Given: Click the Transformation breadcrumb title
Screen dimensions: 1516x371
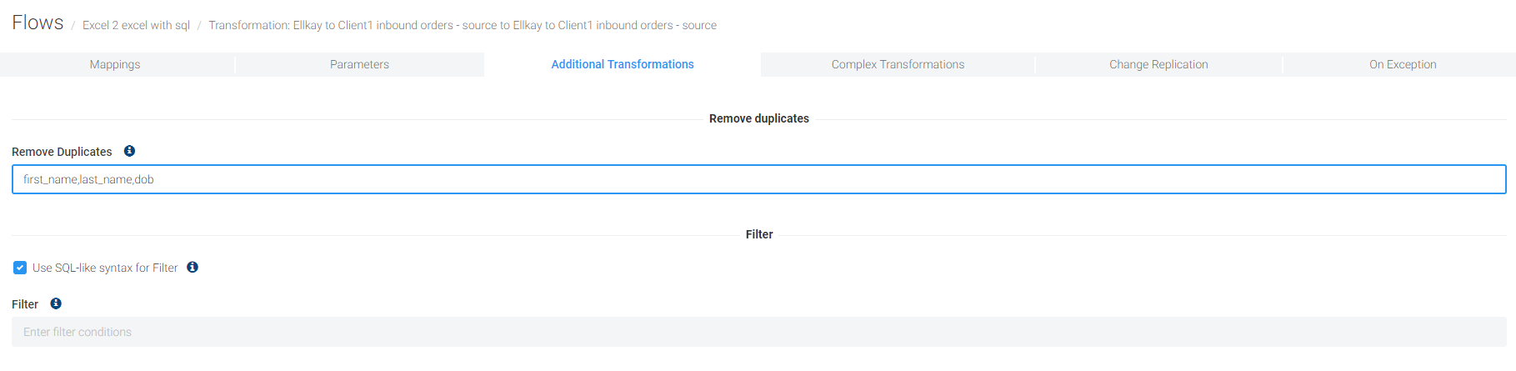Looking at the screenshot, I should [462, 25].
